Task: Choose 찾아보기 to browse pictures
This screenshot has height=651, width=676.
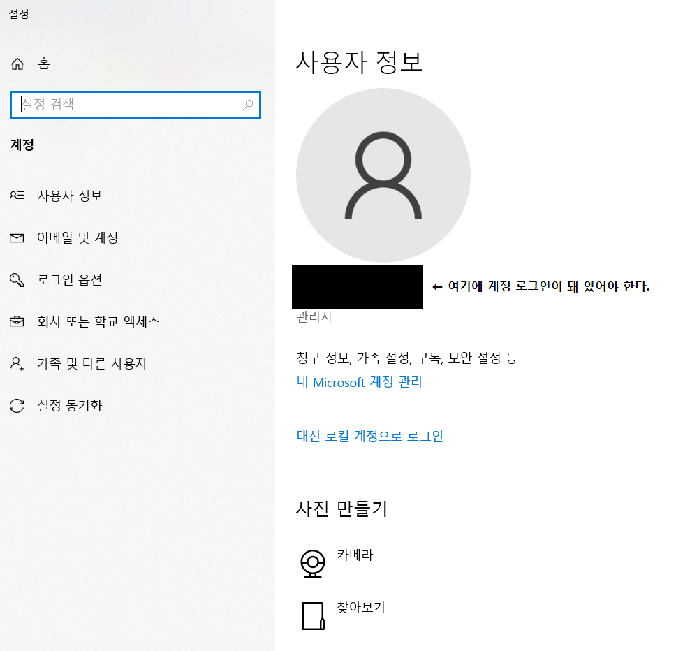Action: [x=361, y=607]
